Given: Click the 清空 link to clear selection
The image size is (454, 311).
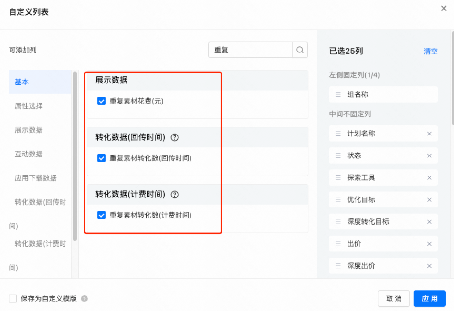Looking at the screenshot, I should click(431, 52).
